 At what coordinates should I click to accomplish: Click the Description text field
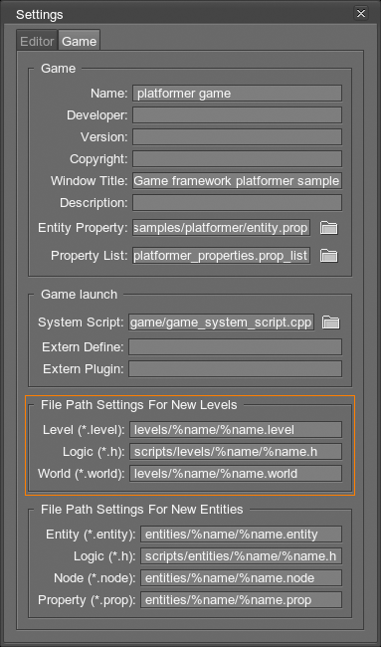(x=237, y=203)
